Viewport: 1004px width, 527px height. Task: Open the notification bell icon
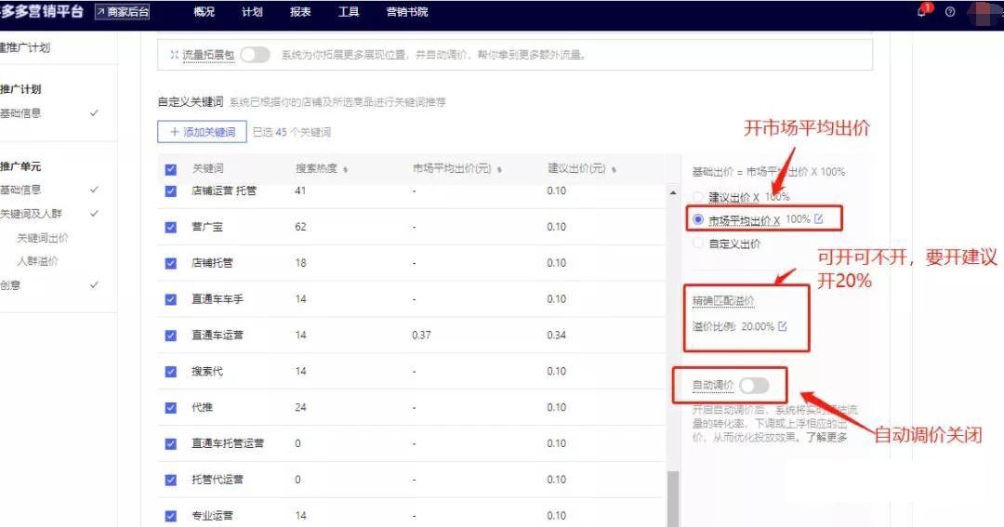(x=922, y=11)
